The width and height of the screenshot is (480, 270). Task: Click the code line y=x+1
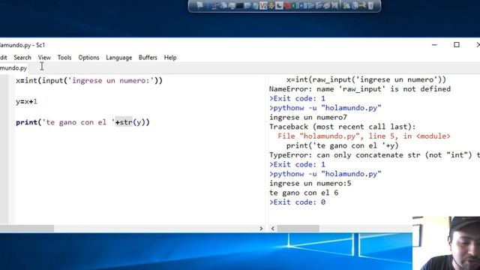tap(27, 102)
